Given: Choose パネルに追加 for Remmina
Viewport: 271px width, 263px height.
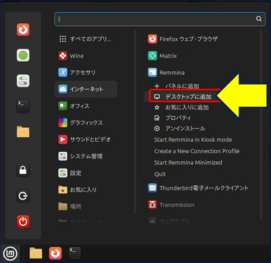Looking at the screenshot, I should tap(177, 86).
